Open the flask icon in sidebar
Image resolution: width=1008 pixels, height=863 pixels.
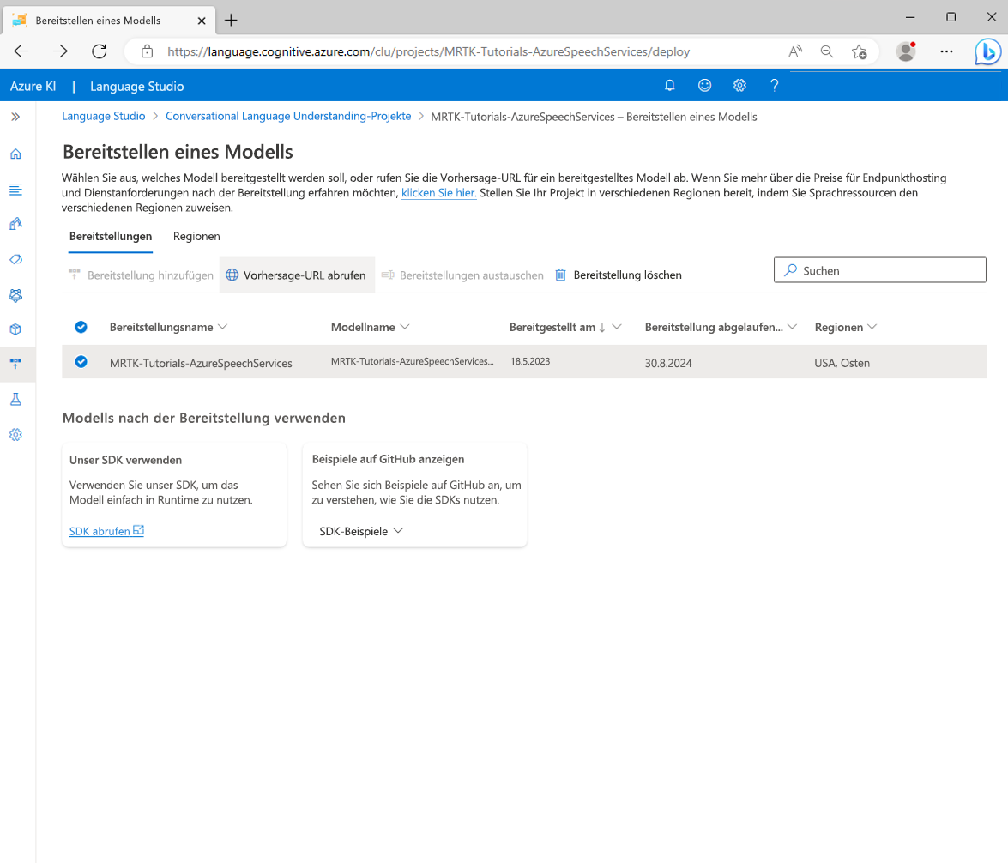[15, 400]
